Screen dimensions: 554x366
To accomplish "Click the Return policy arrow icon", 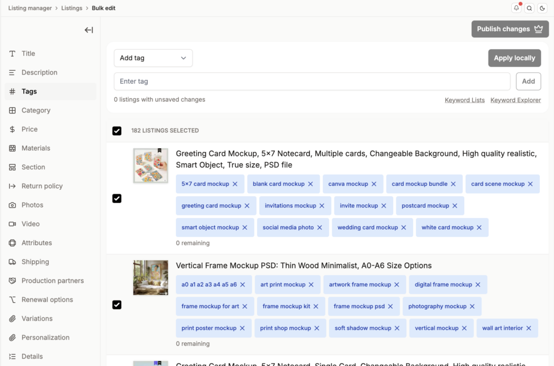I will click(12, 186).
